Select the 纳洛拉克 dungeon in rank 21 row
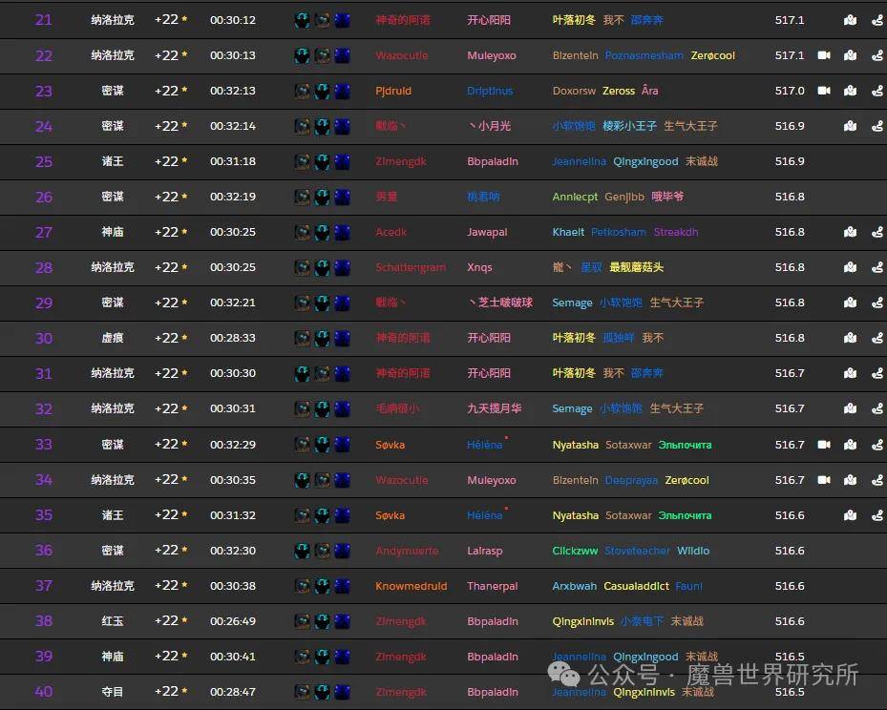887x710 pixels. click(x=113, y=20)
